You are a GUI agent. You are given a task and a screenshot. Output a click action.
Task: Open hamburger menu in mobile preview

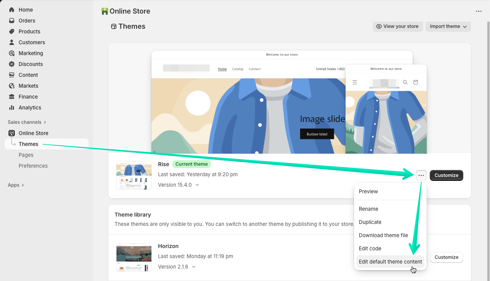354,82
